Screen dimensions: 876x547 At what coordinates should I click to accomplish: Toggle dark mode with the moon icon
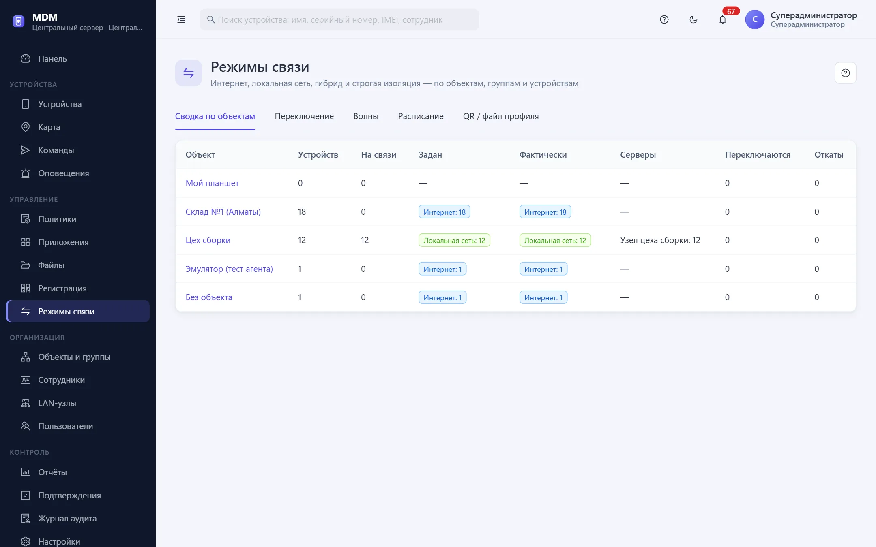click(693, 19)
